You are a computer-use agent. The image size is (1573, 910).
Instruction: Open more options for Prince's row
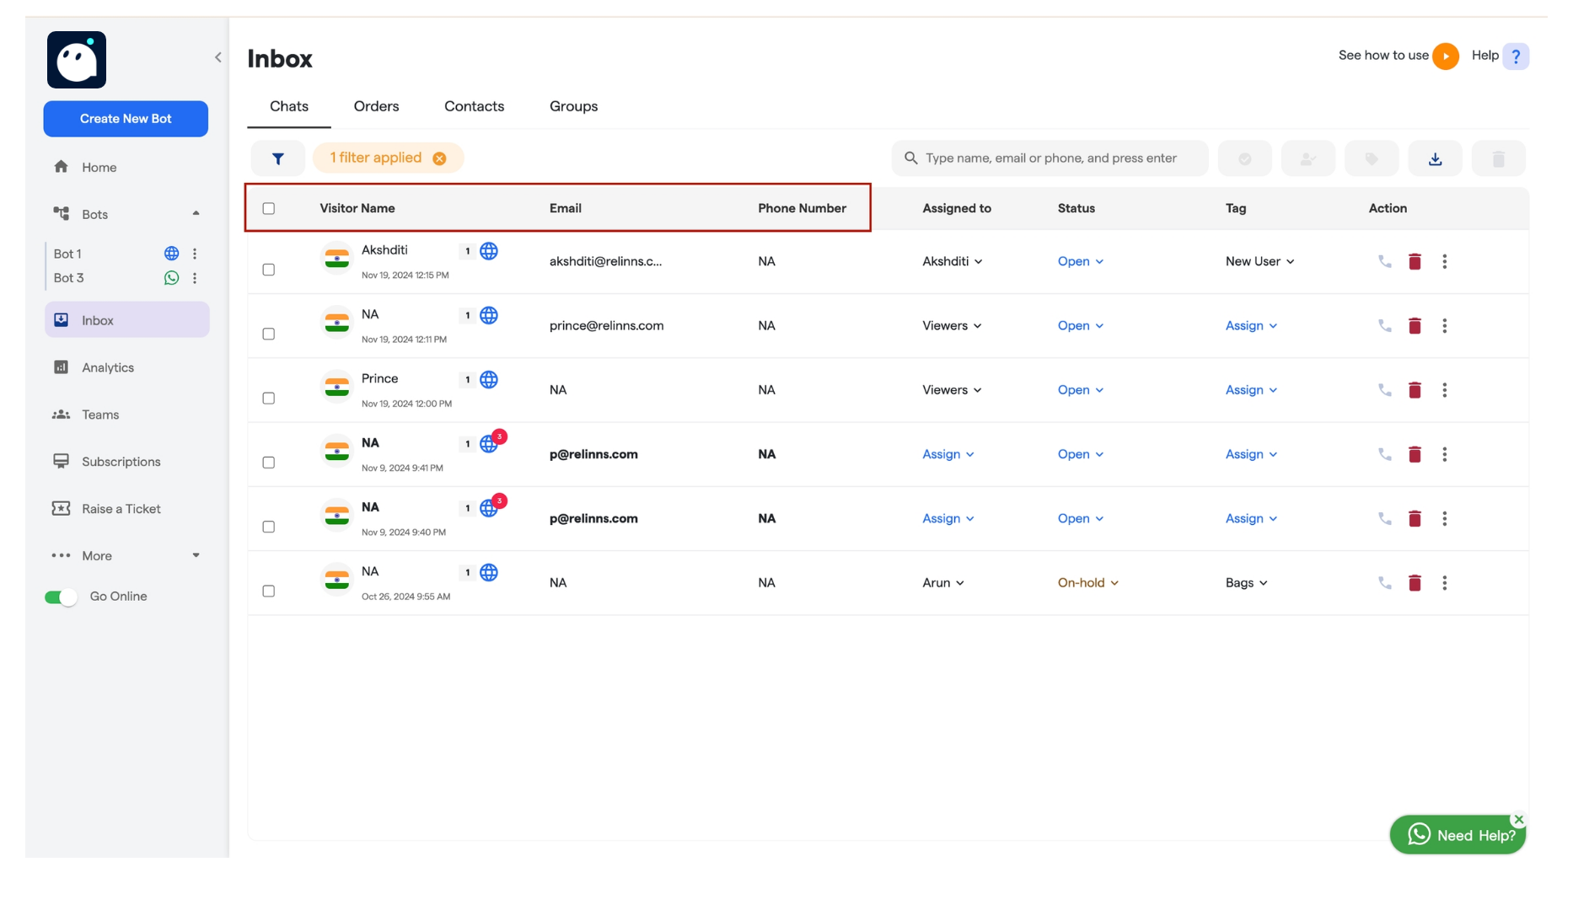pyautogui.click(x=1444, y=390)
